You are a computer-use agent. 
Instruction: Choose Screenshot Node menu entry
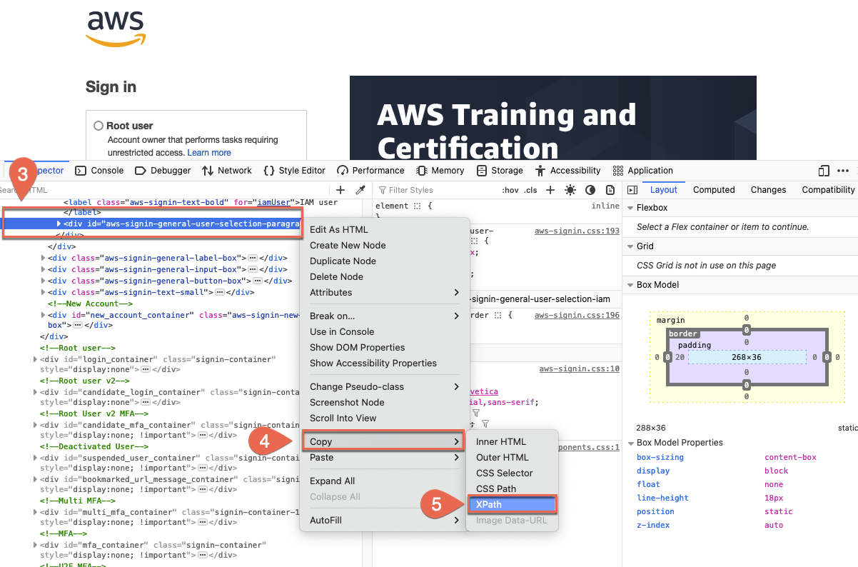385,402
